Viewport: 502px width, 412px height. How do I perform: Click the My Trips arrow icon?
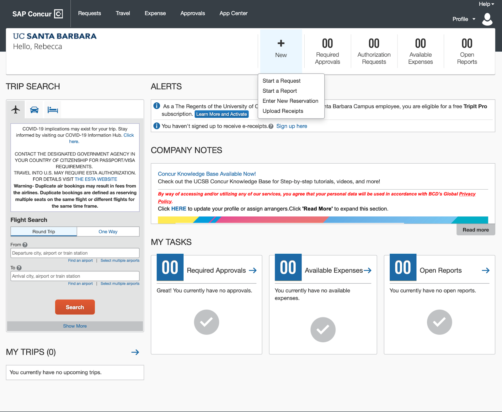[x=135, y=352]
